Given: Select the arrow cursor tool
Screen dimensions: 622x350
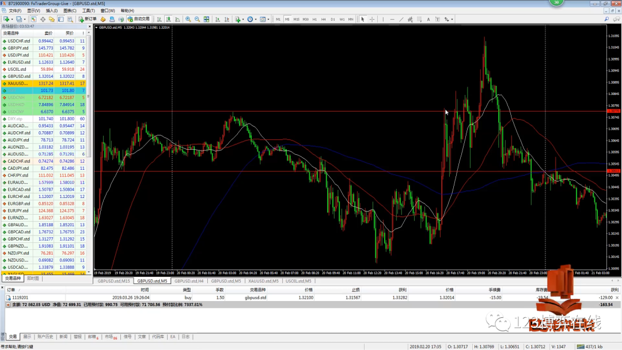Looking at the screenshot, I should [363, 19].
